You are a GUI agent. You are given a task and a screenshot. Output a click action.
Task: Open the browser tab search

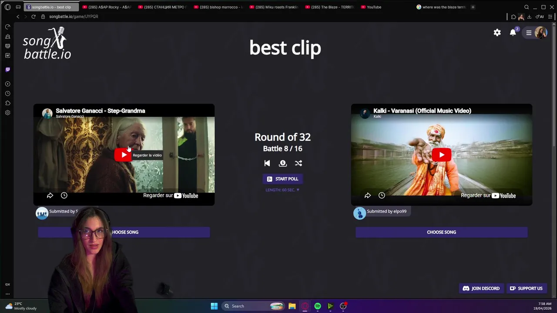point(527,7)
